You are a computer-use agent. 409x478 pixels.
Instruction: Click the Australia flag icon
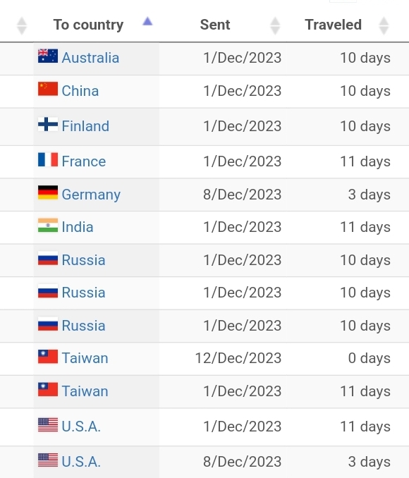48,56
